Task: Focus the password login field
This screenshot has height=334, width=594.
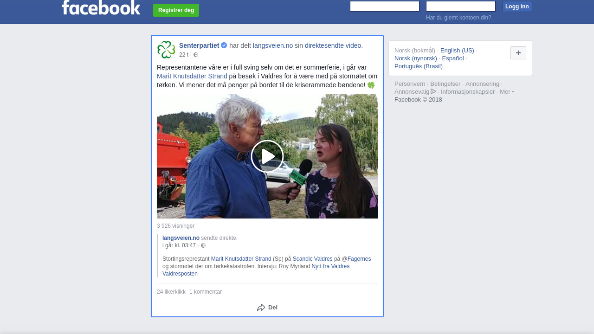Action: point(461,6)
